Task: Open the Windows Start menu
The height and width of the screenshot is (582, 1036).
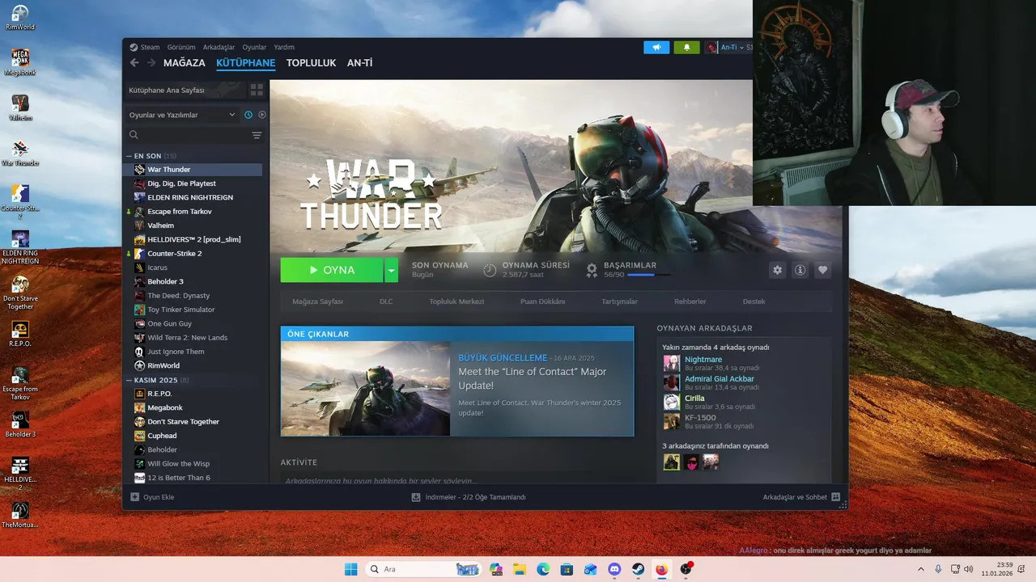Action: click(350, 569)
